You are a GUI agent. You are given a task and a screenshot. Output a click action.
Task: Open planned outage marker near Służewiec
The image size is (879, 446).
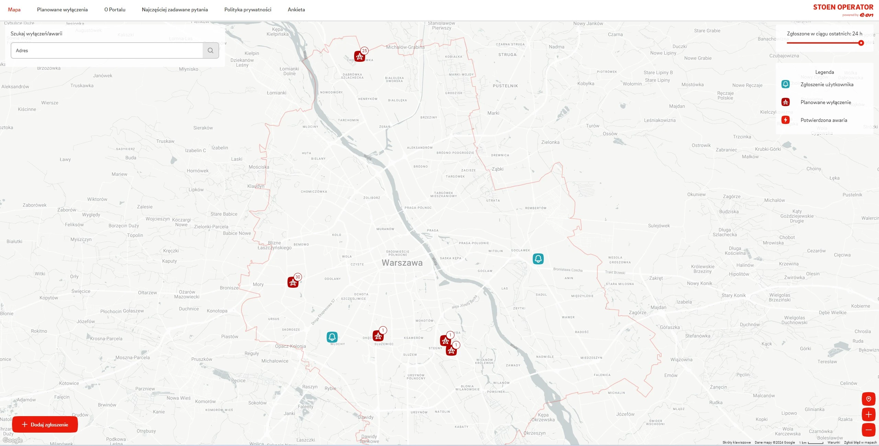[x=378, y=336]
